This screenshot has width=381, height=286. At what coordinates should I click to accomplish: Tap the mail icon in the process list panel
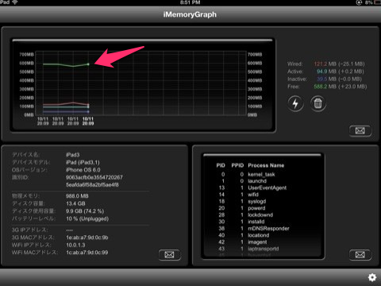click(x=360, y=255)
